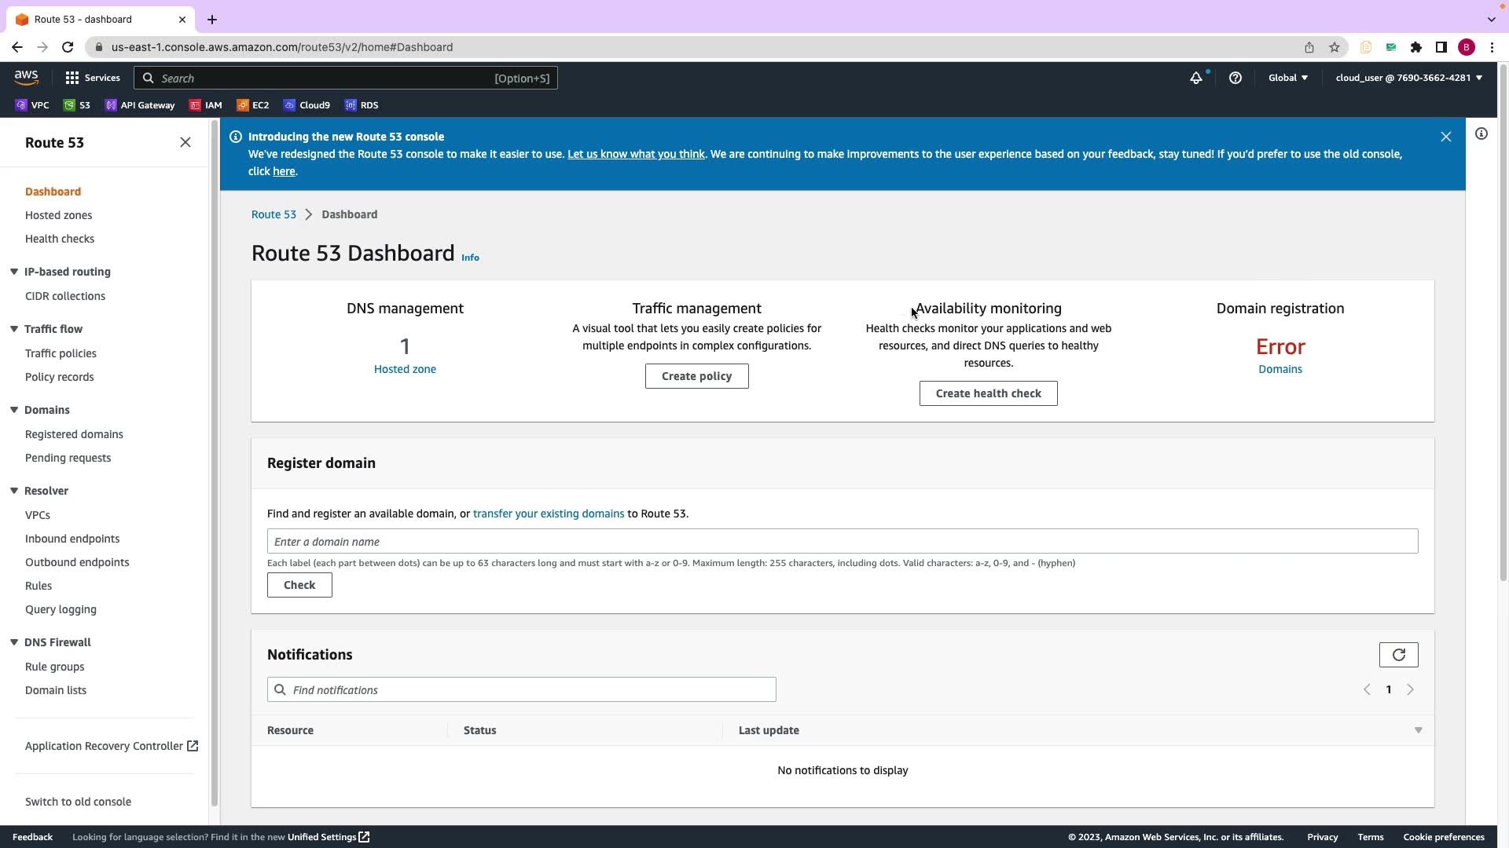Click the AWS logo home icon

26,77
